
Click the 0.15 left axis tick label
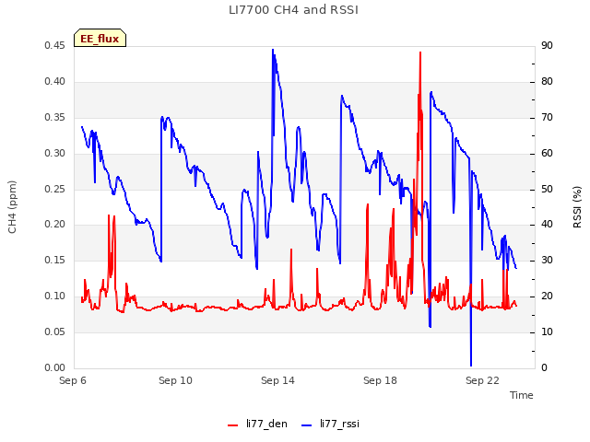pyautogui.click(x=54, y=260)
